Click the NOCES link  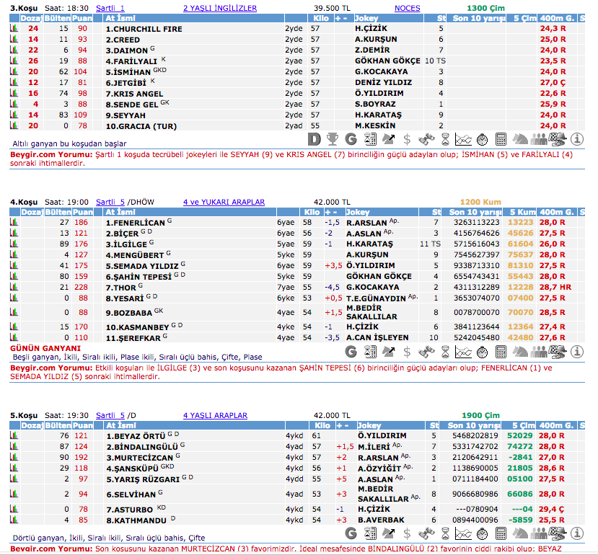(x=408, y=8)
